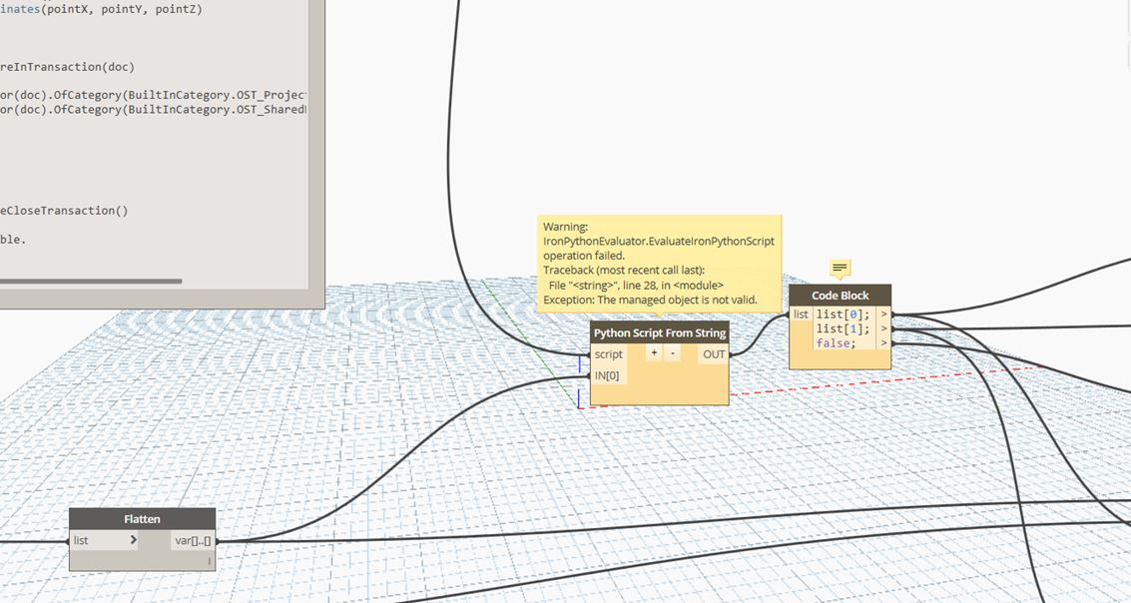Click the output port beside list[1]
Image resolution: width=1131 pixels, height=603 pixels.
coord(883,328)
